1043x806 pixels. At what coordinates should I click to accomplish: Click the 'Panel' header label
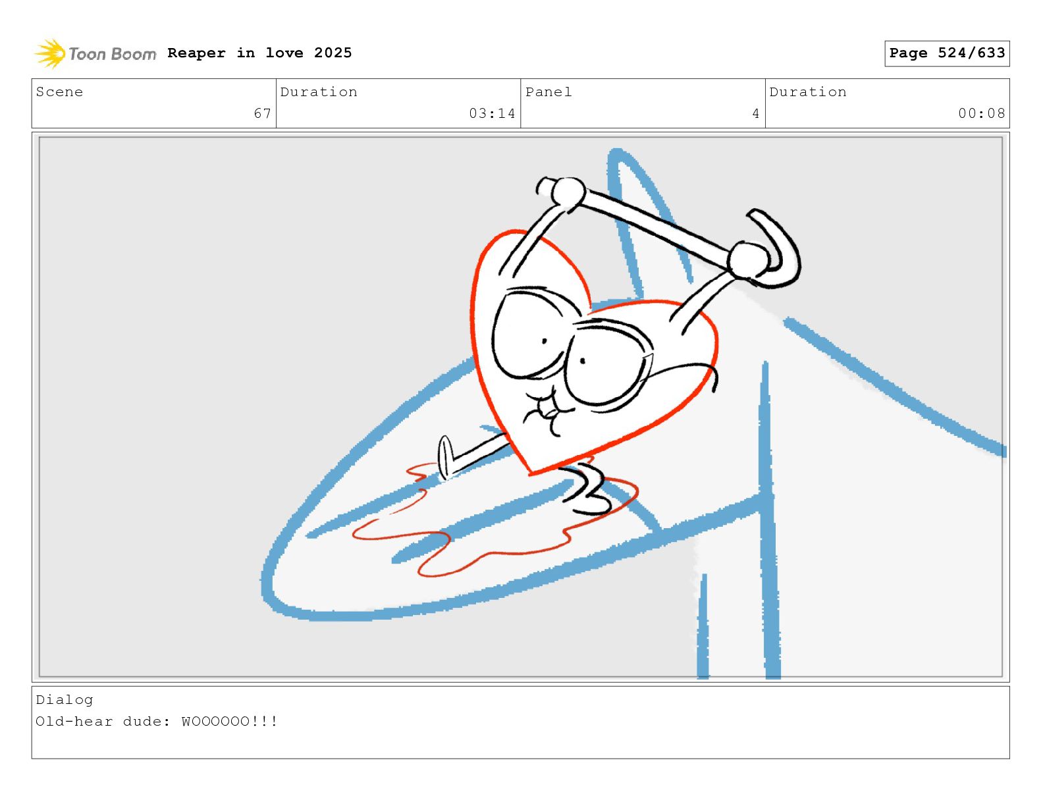pyautogui.click(x=548, y=92)
